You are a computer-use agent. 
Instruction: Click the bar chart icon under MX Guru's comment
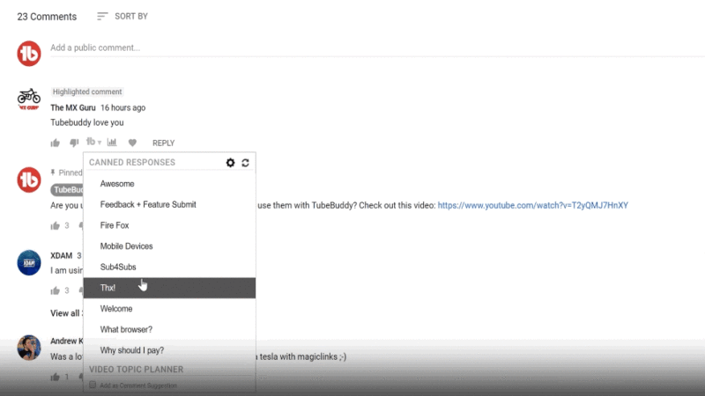pos(112,143)
